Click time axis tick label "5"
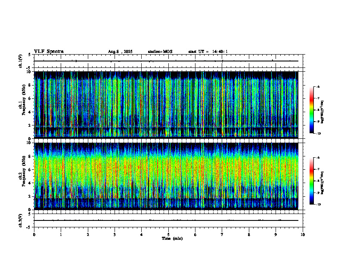341x263 pixels. [x=168, y=235]
